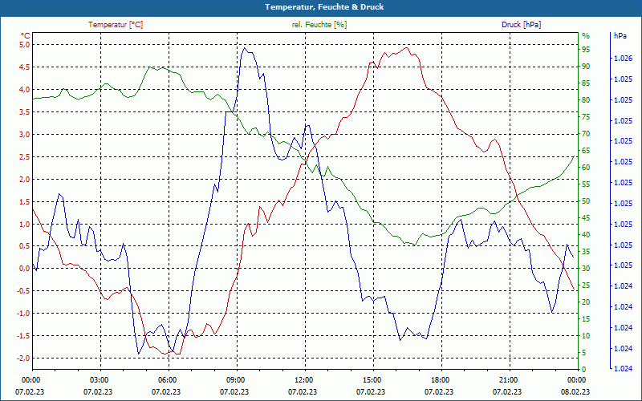Click the 00:00 label above 08.02.23

[576, 379]
